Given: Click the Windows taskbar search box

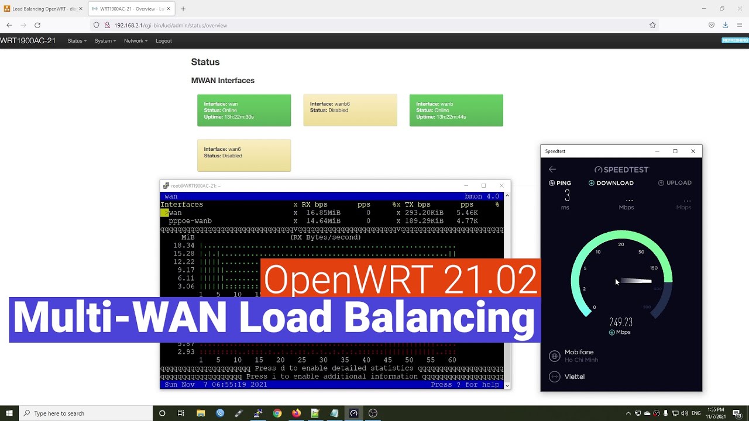Looking at the screenshot, I should click(86, 413).
